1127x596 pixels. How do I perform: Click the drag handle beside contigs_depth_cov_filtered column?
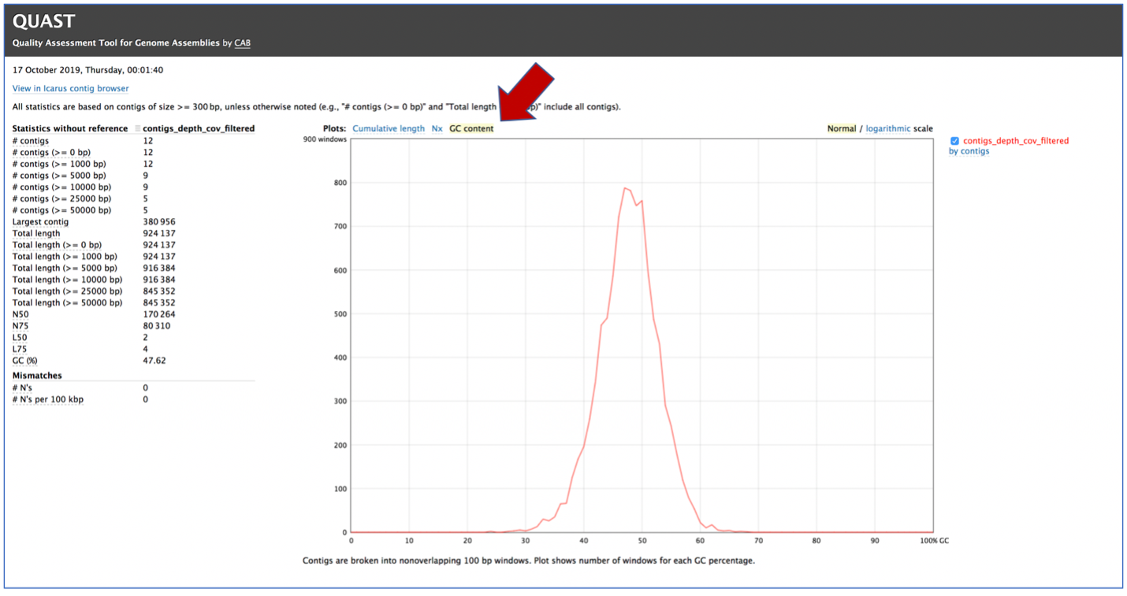coord(138,128)
